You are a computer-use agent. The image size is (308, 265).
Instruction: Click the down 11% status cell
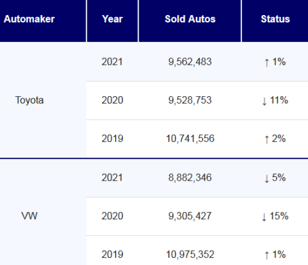click(275, 100)
